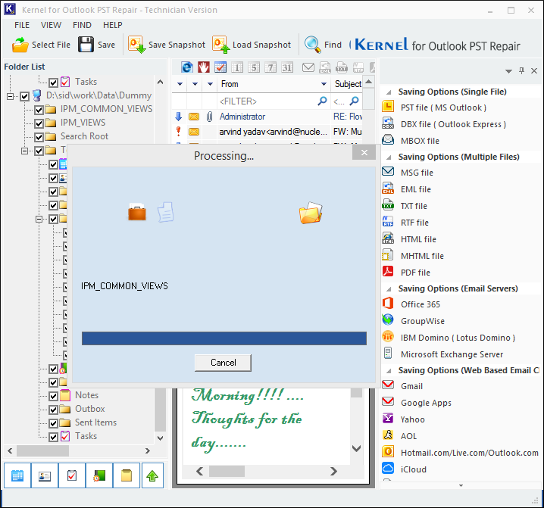Click the PDF file icon
544x508 pixels.
pyautogui.click(x=388, y=271)
